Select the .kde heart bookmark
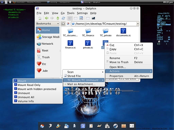The height and width of the screenshot is (130, 174). coord(48,71)
